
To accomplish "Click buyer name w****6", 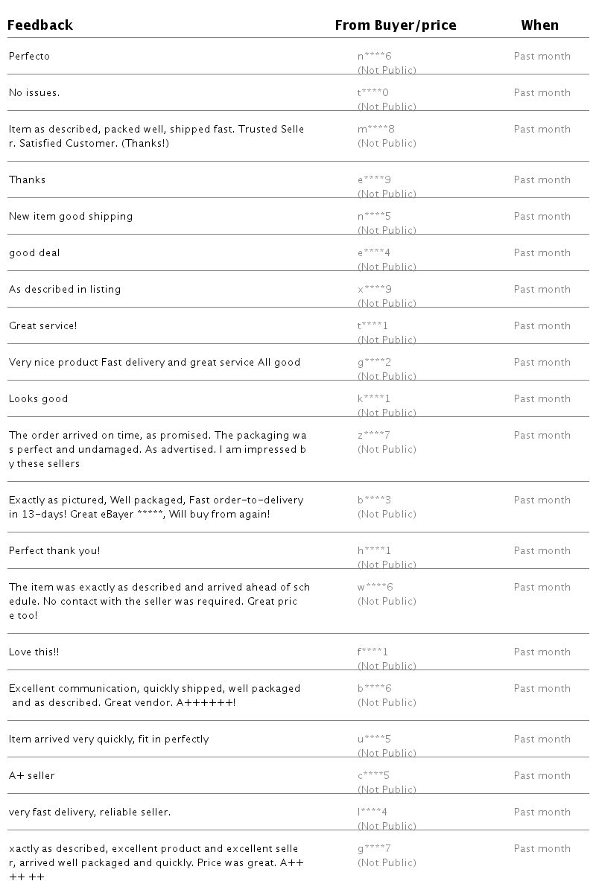I will point(375,588).
